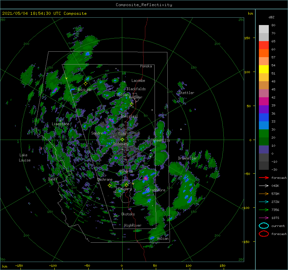288x270 pixels.
Task: Click the Lacombe town label
Action: click(138, 81)
